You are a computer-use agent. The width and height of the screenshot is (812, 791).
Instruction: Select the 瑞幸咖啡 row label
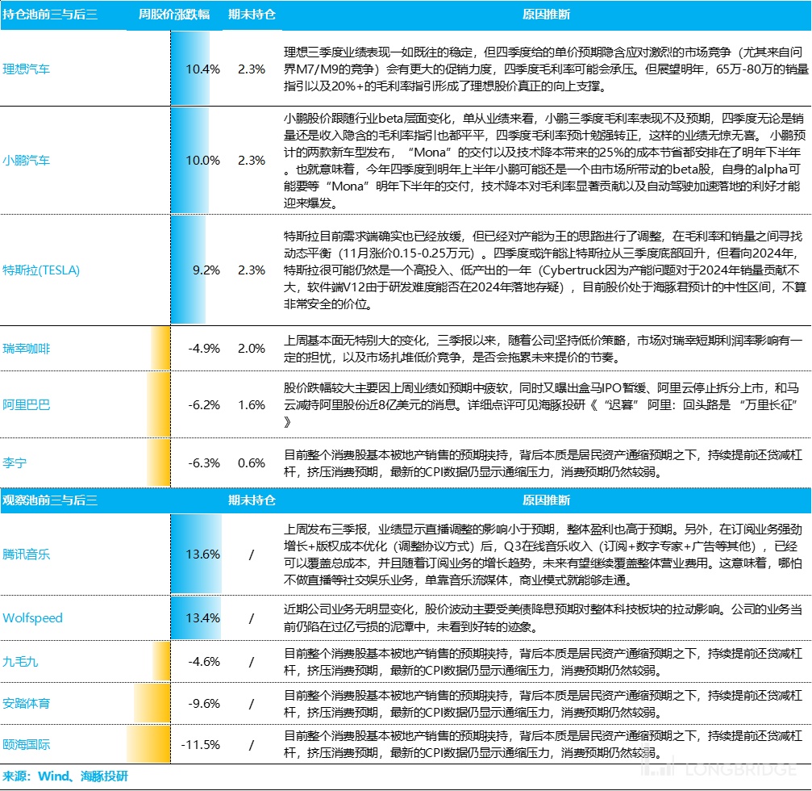click(x=27, y=349)
